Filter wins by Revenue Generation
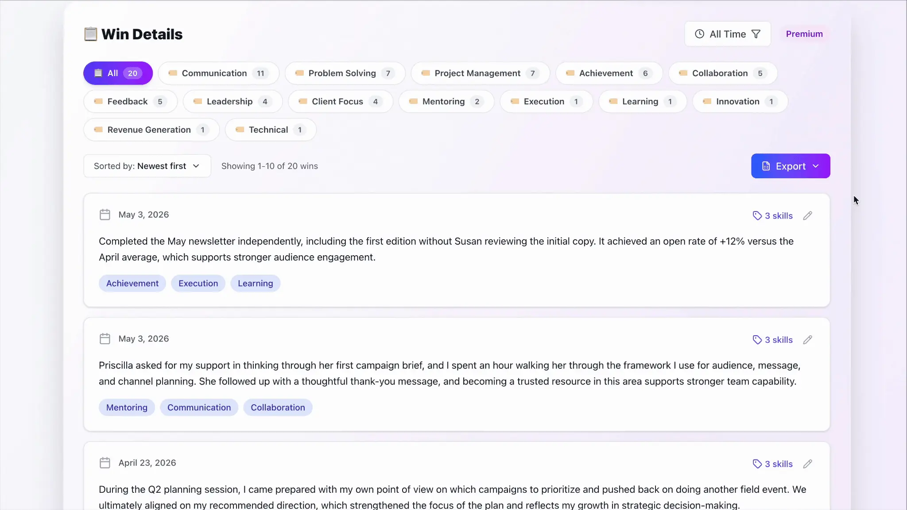Screen dimensions: 907x510 coord(151,130)
